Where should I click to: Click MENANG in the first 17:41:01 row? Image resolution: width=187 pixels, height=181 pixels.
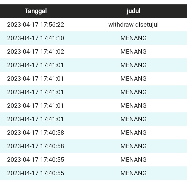[133, 65]
